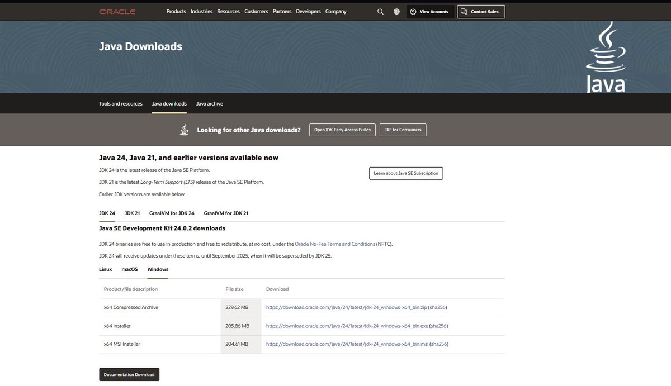Go to Tools and resources tab

121,104
